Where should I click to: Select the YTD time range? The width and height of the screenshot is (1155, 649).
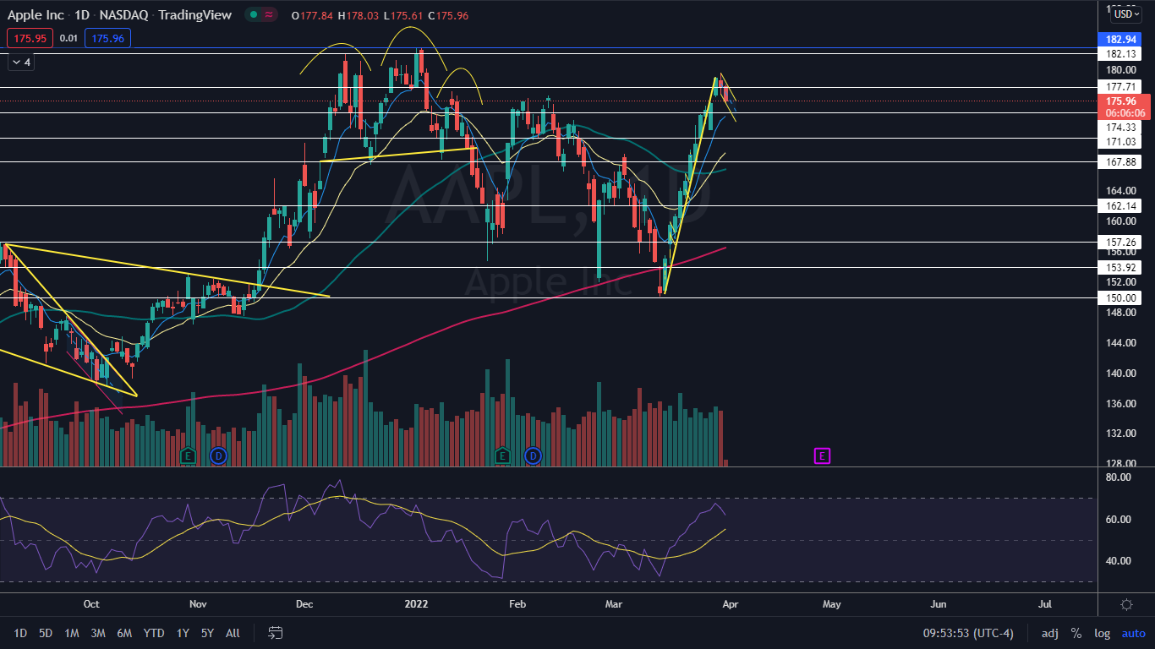[154, 633]
